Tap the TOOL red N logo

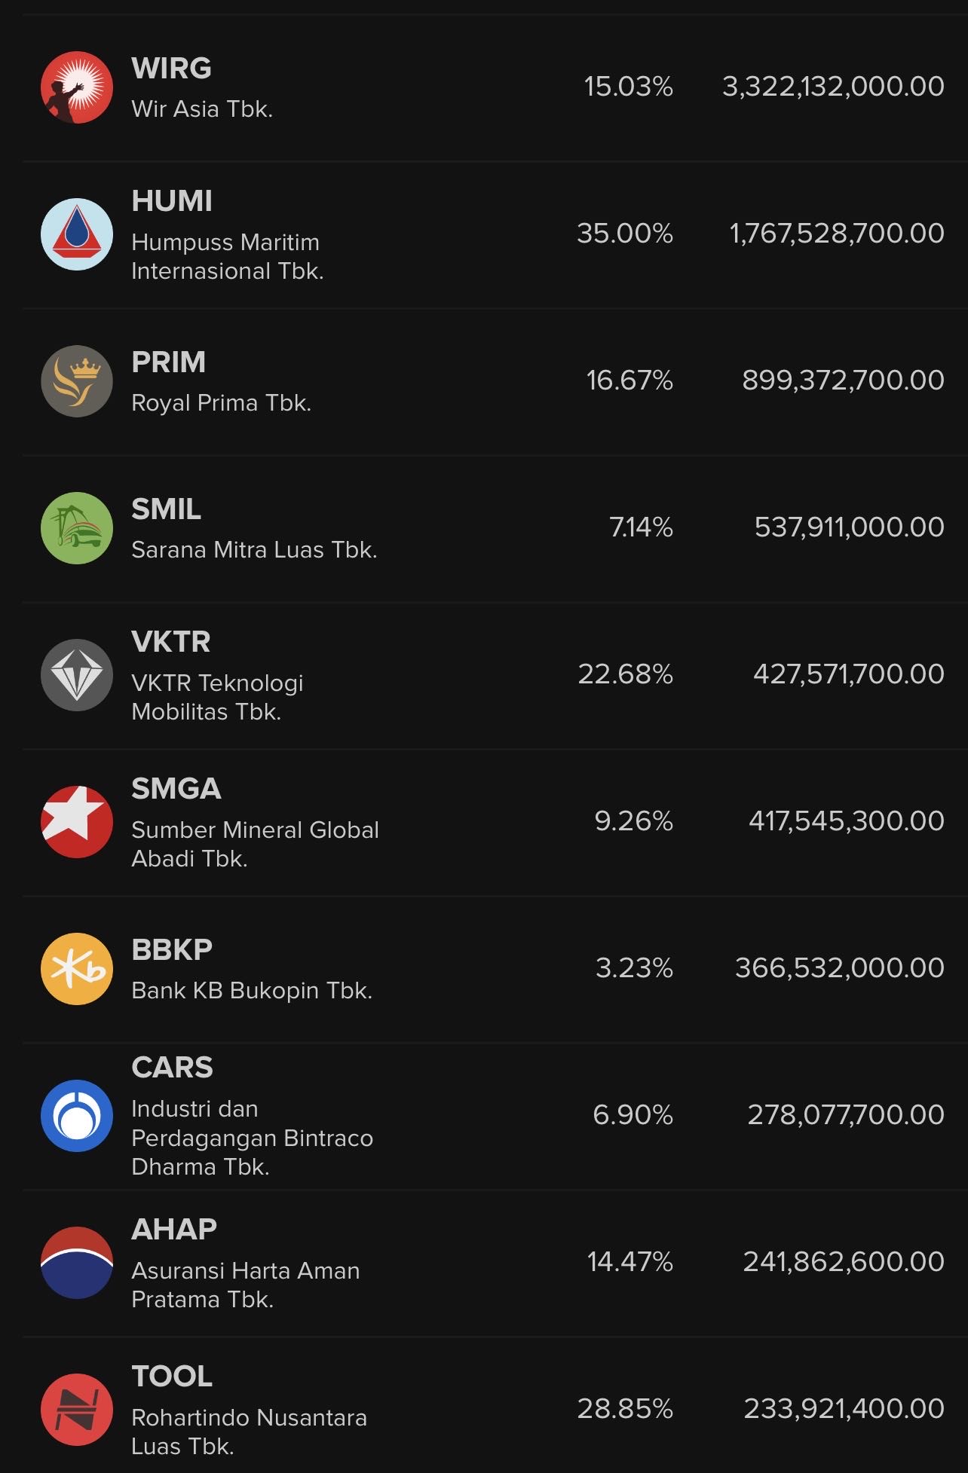coord(77,1410)
